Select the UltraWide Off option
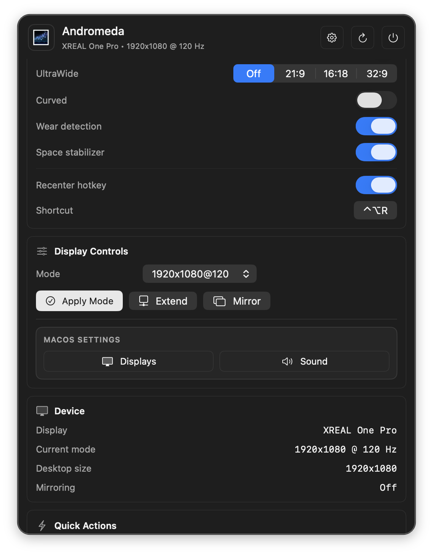This screenshot has height=555, width=433. [x=254, y=73]
